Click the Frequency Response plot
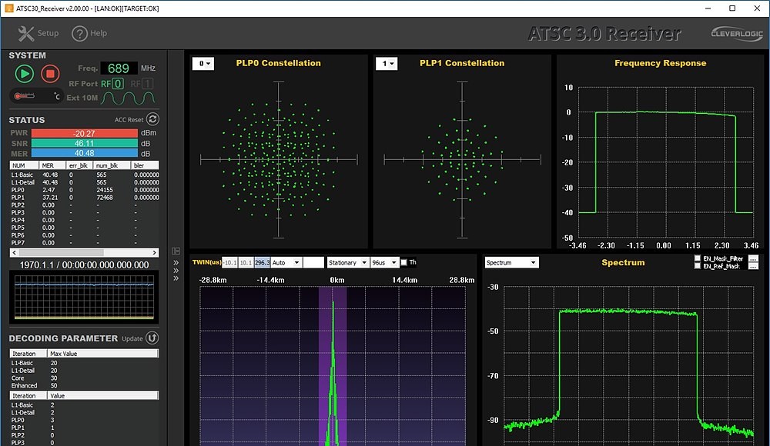The height and width of the screenshot is (446, 770). [665, 163]
